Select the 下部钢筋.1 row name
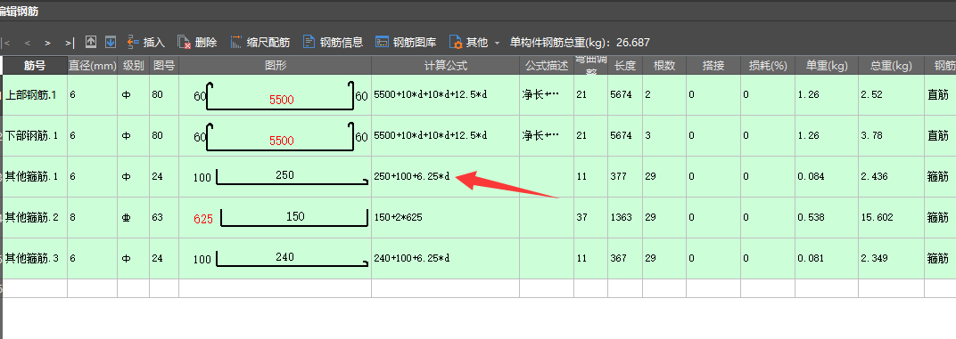The height and width of the screenshot is (339, 956). (35, 136)
